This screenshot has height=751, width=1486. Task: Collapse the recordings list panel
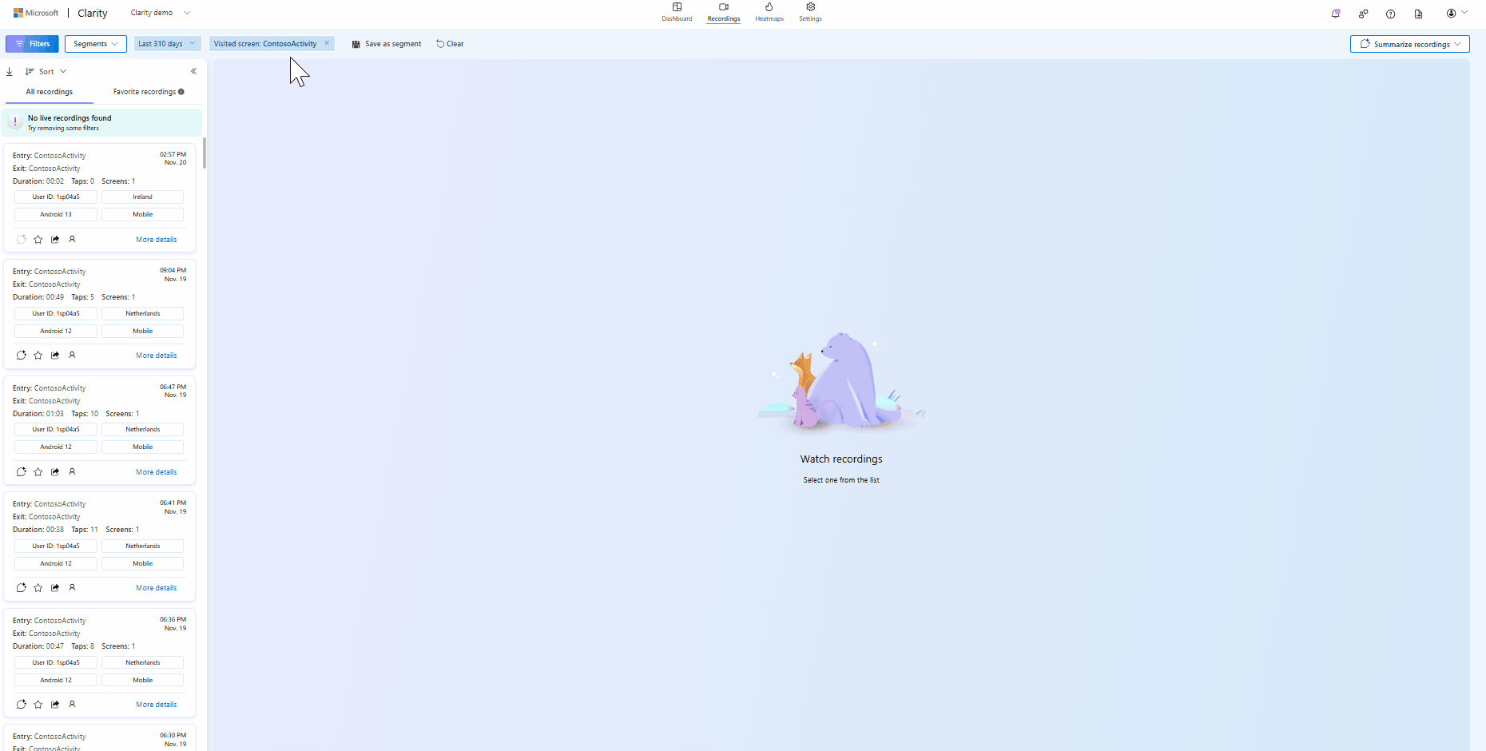(193, 71)
